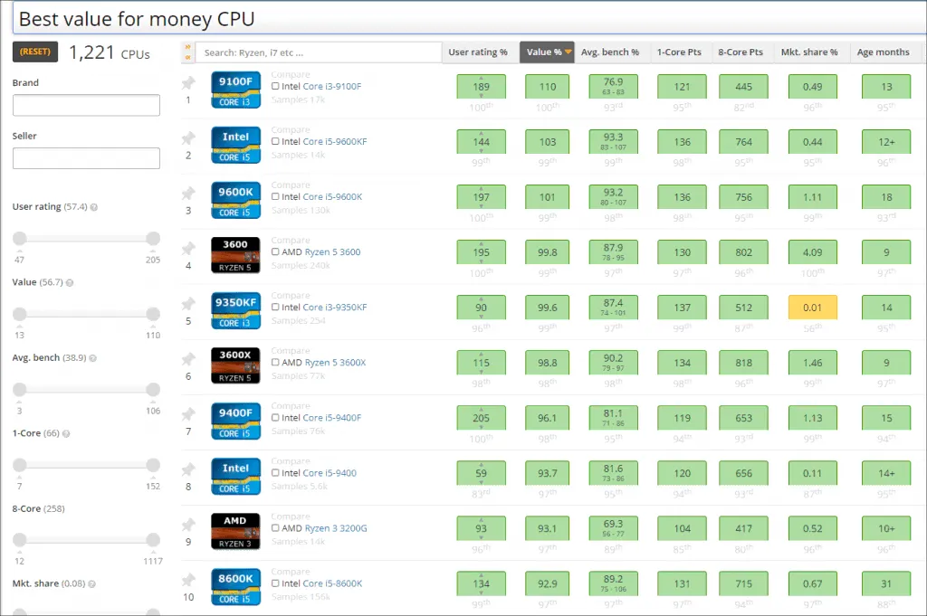This screenshot has width=927, height=616.
Task: Expand the orange arrows beside the search box
Action: coord(187,52)
